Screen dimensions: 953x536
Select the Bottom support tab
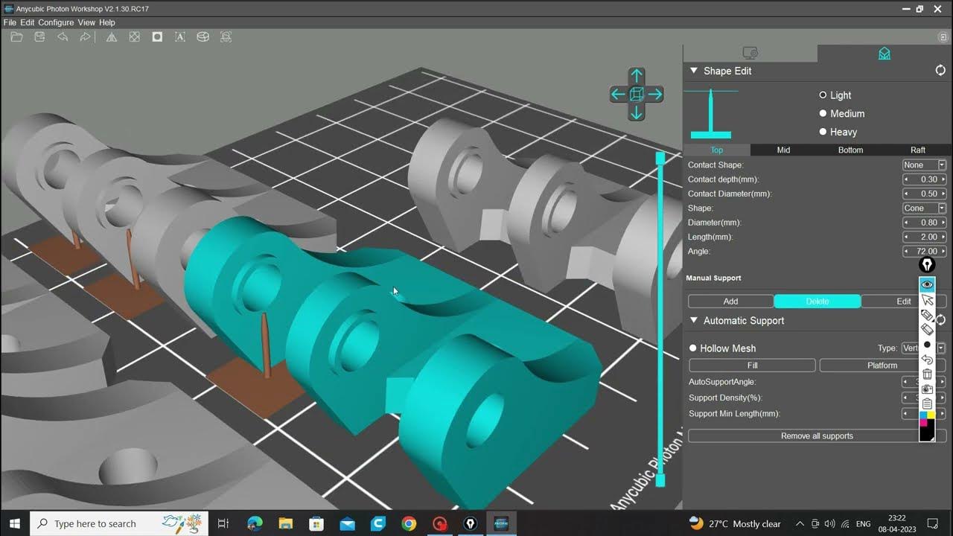pos(850,150)
